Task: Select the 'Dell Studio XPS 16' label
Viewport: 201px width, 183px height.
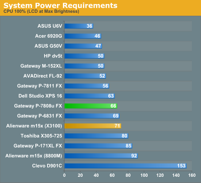Action: 40,96
